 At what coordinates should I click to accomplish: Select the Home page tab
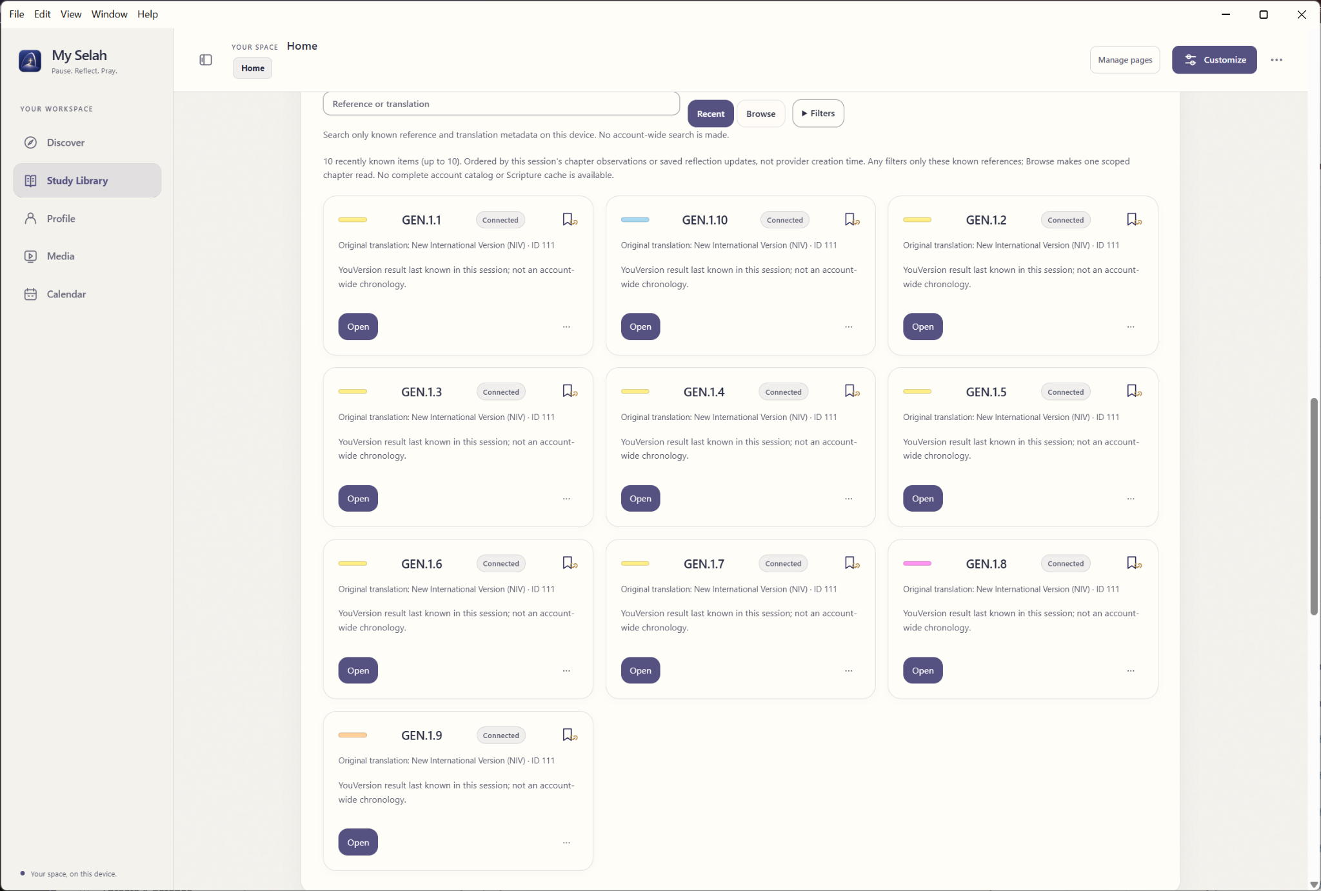point(252,68)
